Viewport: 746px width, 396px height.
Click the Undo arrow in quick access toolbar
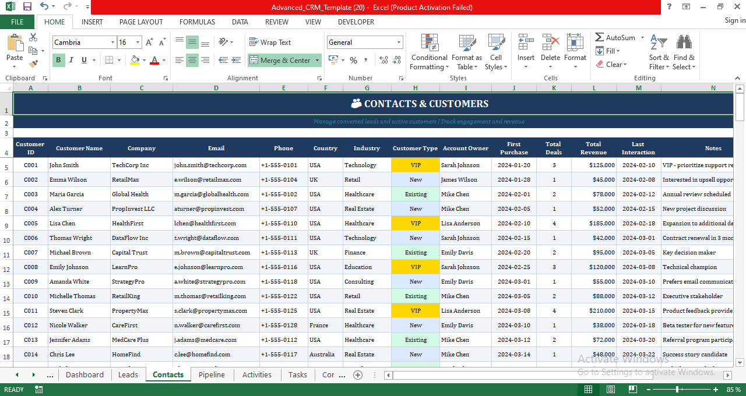[44, 7]
